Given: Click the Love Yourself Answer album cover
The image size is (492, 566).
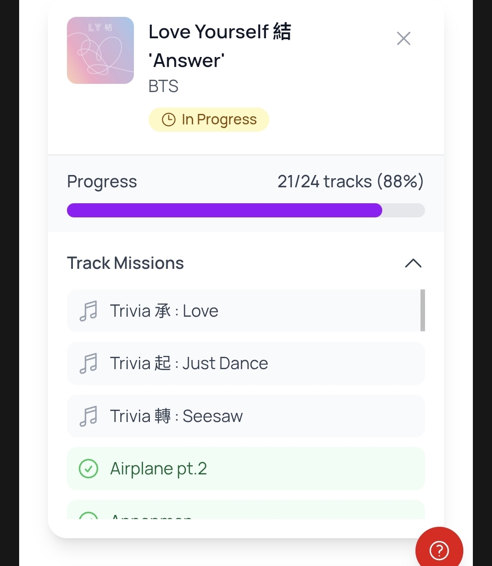Looking at the screenshot, I should (100, 51).
